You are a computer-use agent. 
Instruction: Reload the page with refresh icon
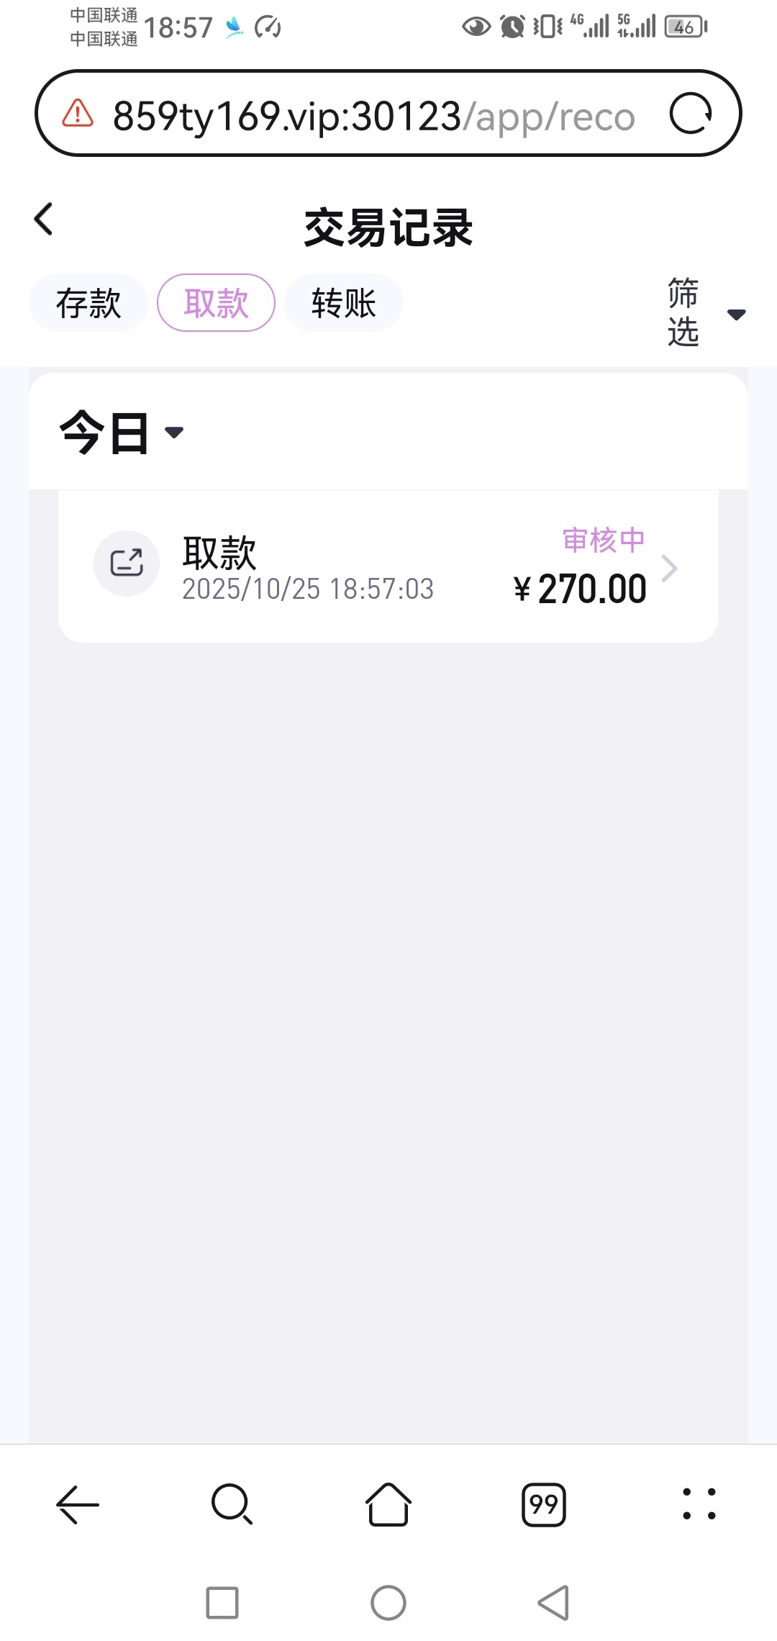[690, 114]
